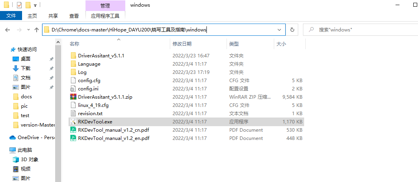Screen dimensions: 418x182
Task: Go back with the left arrow
Action: pyautogui.click(x=7, y=30)
